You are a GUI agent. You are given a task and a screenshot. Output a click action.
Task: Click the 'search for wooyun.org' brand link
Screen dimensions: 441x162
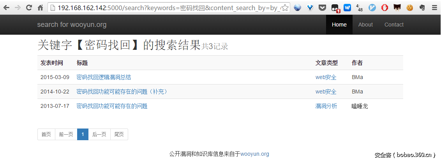(72, 25)
